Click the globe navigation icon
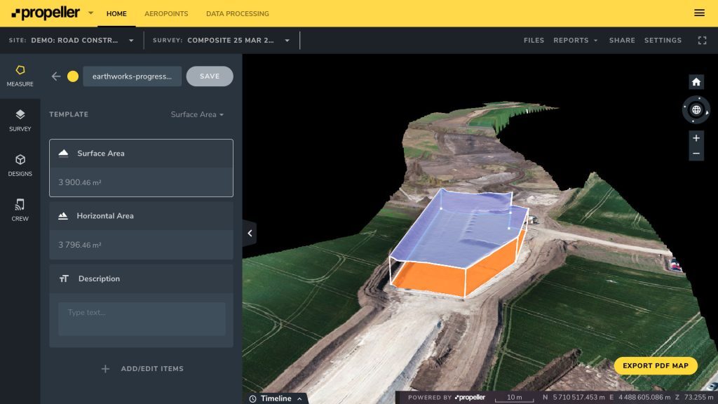The width and height of the screenshot is (718, 404). coord(696,110)
